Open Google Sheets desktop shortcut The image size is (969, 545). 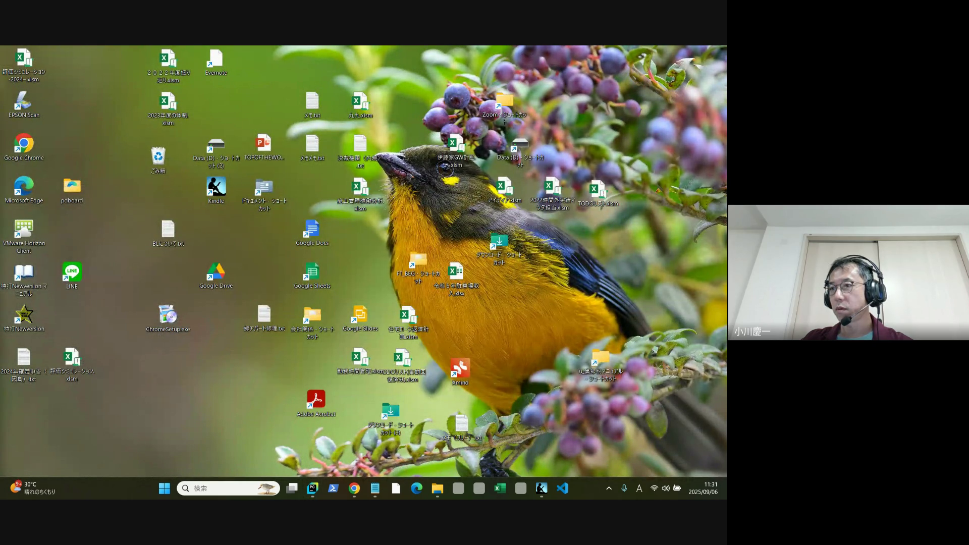click(312, 272)
